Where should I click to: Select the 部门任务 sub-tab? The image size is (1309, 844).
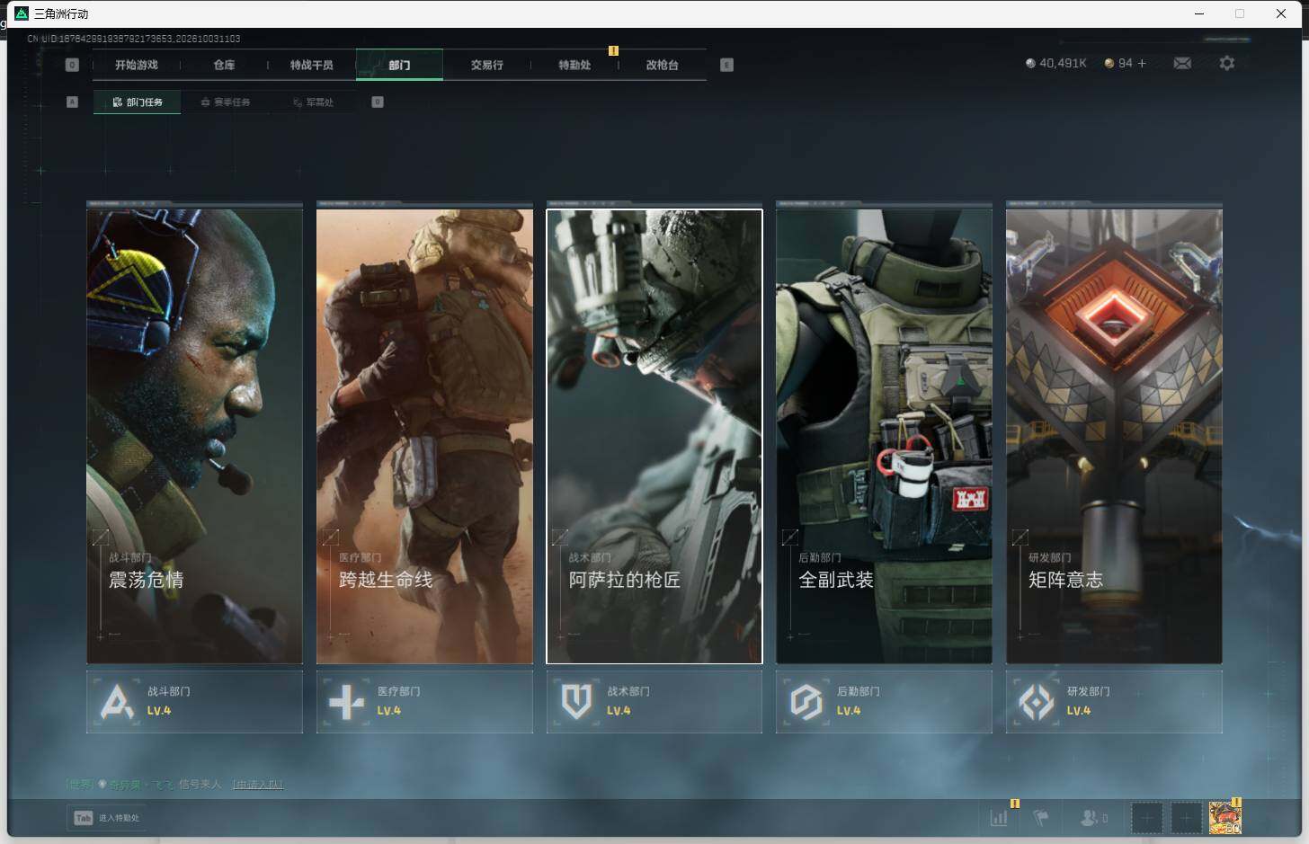click(137, 102)
